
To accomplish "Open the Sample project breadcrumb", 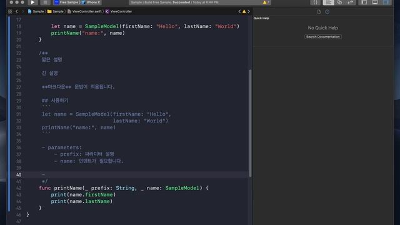I will pyautogui.click(x=36, y=11).
